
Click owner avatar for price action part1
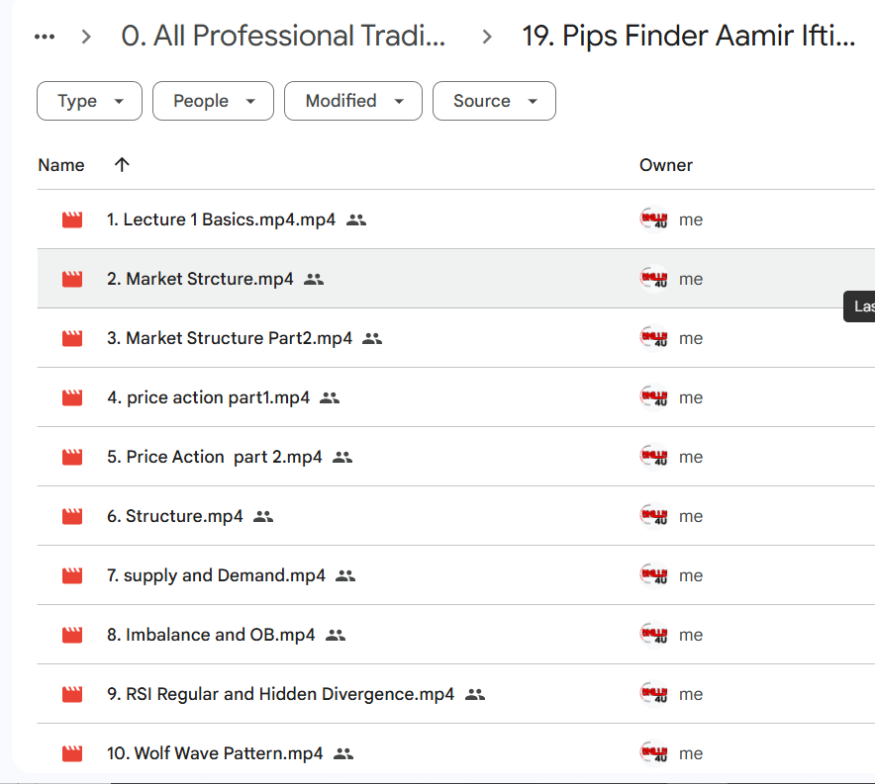pyautogui.click(x=653, y=397)
